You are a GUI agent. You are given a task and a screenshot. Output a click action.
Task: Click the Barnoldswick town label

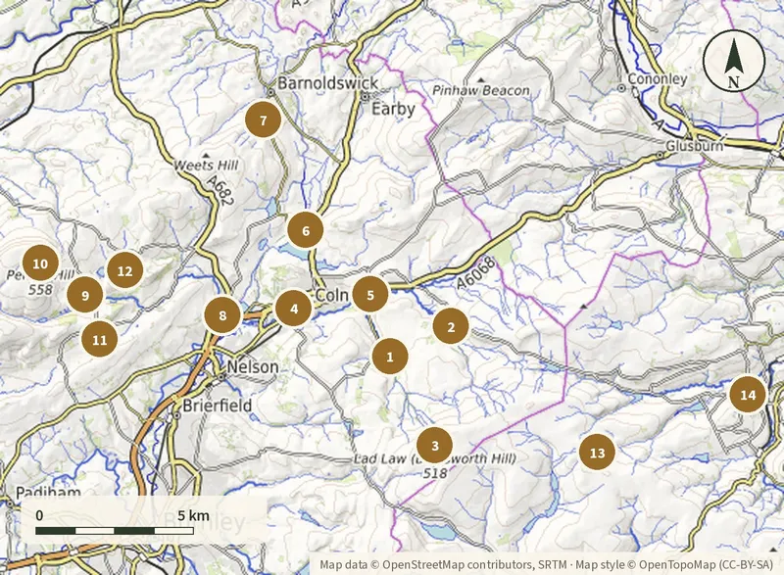328,82
